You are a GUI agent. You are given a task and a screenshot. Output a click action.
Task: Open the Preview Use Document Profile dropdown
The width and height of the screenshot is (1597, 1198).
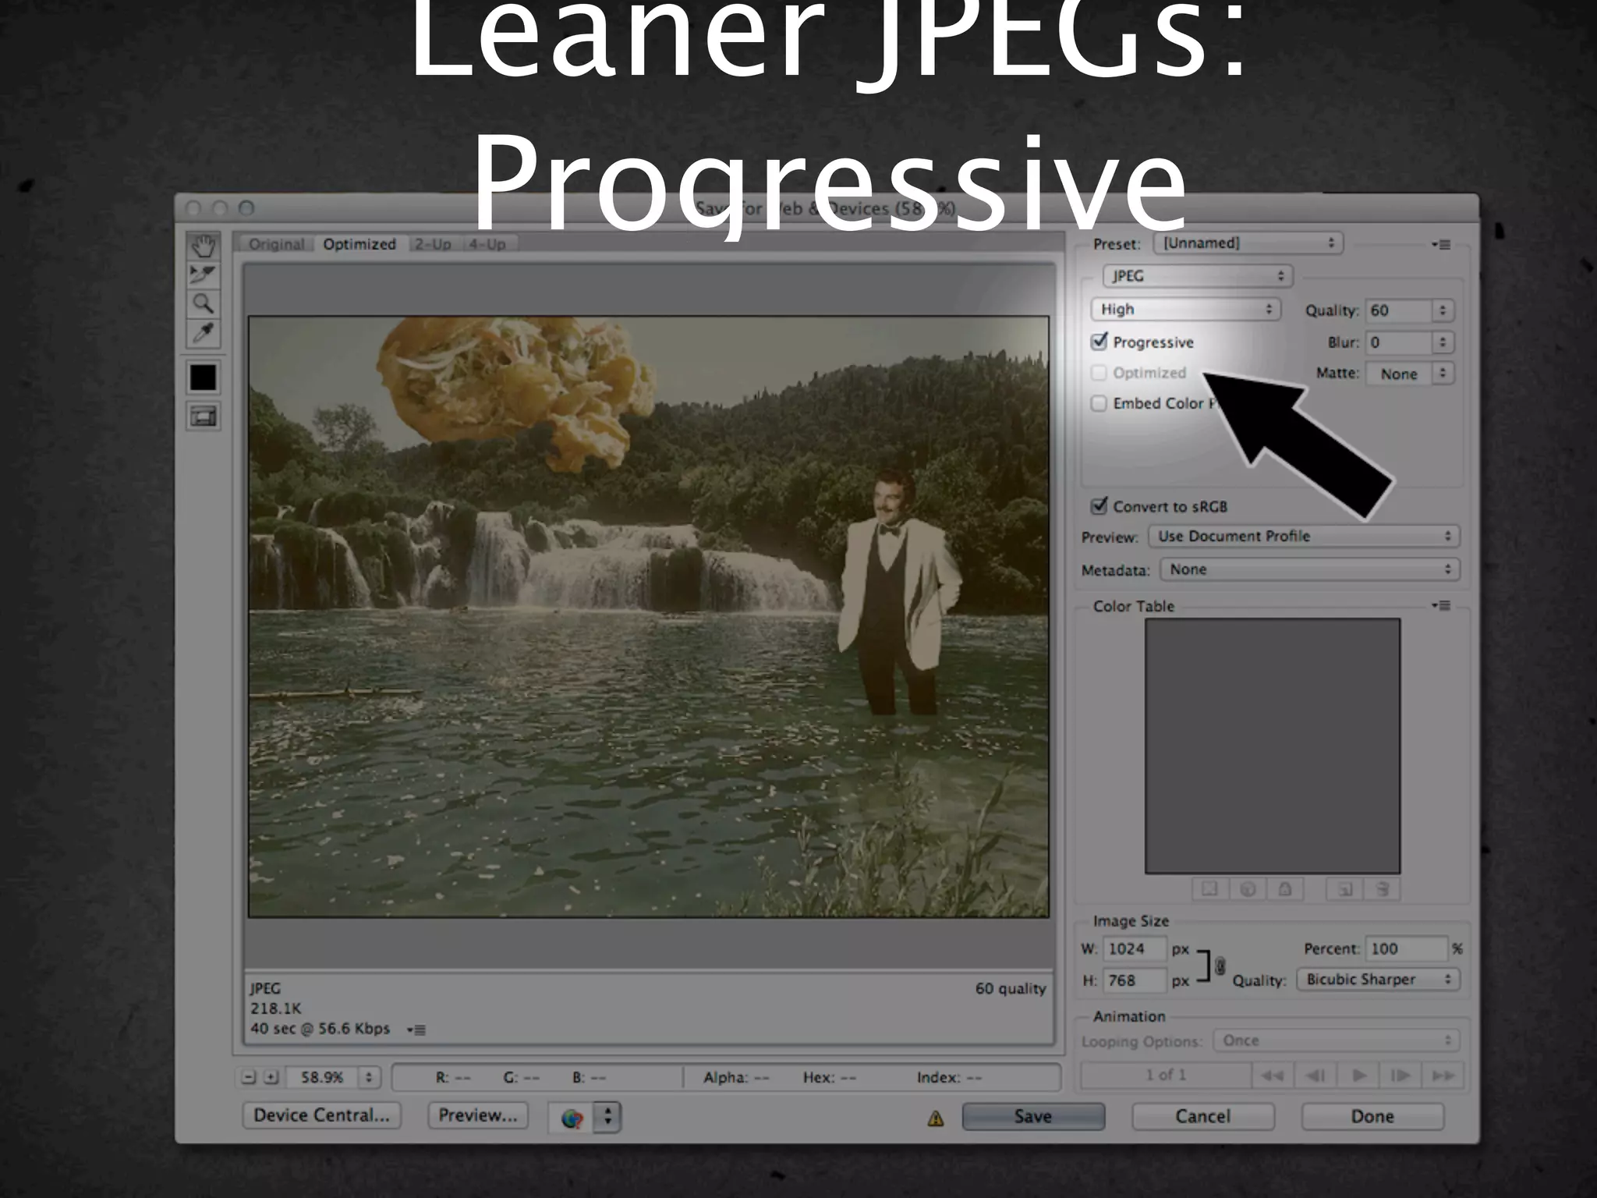click(1304, 537)
